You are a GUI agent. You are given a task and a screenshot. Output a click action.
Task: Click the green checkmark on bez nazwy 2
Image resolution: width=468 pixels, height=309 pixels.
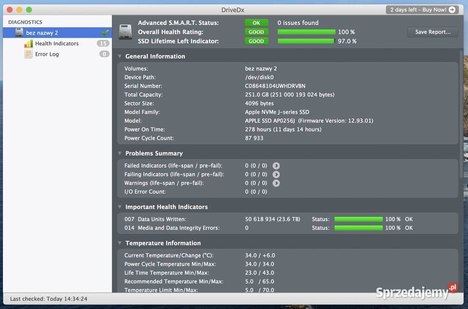pos(105,32)
